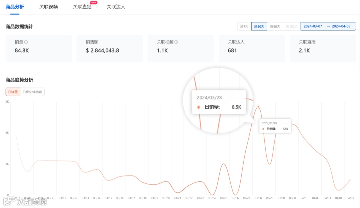Click the orange legend dot in the 日销量 tooltip
This screenshot has width=360, height=208.
click(x=263, y=128)
